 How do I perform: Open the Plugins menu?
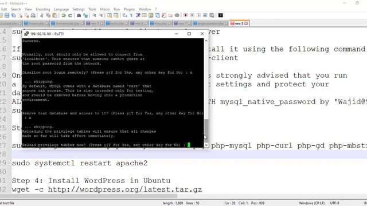(x=129, y=9)
